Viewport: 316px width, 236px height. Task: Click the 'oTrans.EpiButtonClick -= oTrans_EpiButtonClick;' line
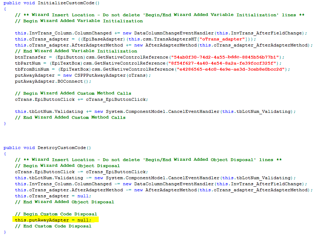(x=81, y=172)
